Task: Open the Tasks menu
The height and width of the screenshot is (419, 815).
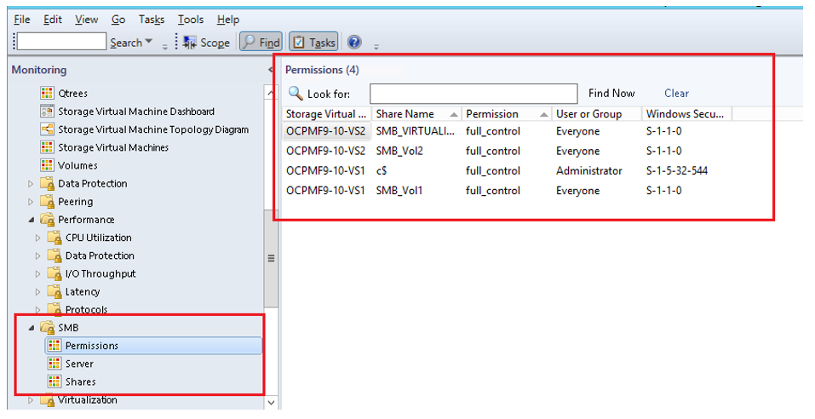Action: (152, 20)
